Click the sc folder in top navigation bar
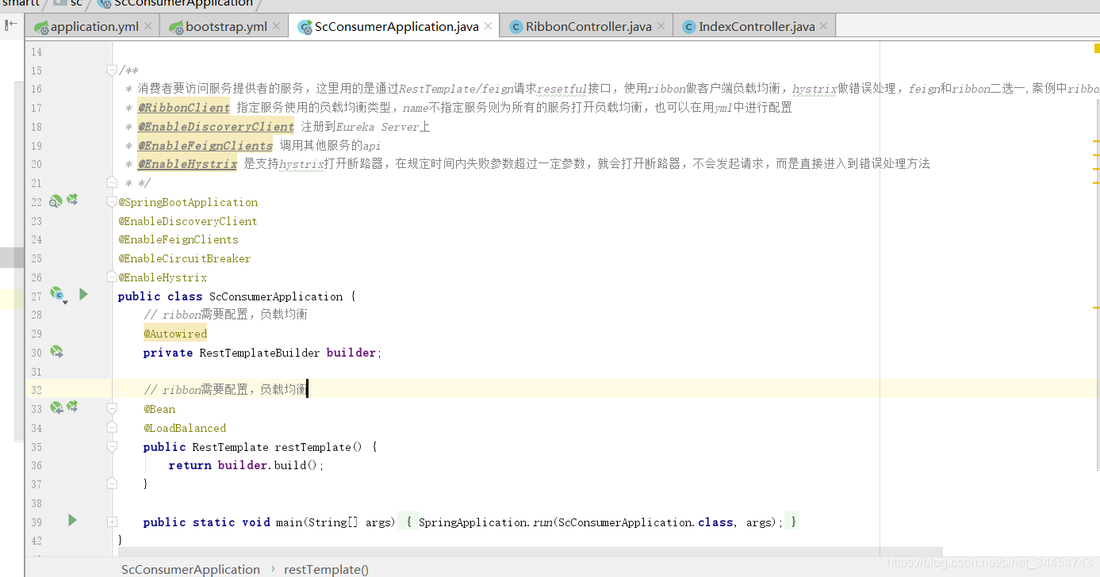The image size is (1100, 577). click(x=68, y=3)
